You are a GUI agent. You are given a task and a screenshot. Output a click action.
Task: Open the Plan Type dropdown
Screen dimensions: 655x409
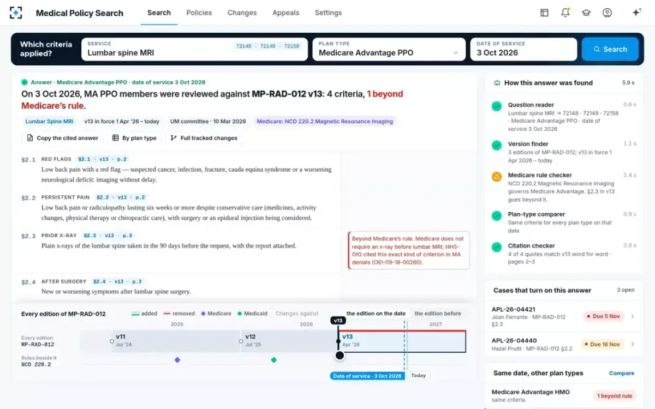coord(389,49)
